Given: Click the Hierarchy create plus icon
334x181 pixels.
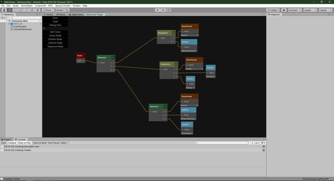Looking at the screenshot, I should [x=2, y=18].
